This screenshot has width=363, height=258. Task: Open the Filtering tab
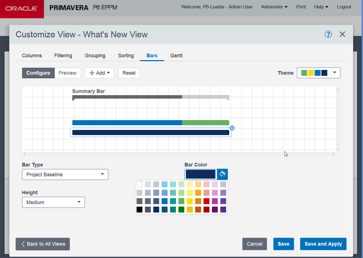coord(63,56)
